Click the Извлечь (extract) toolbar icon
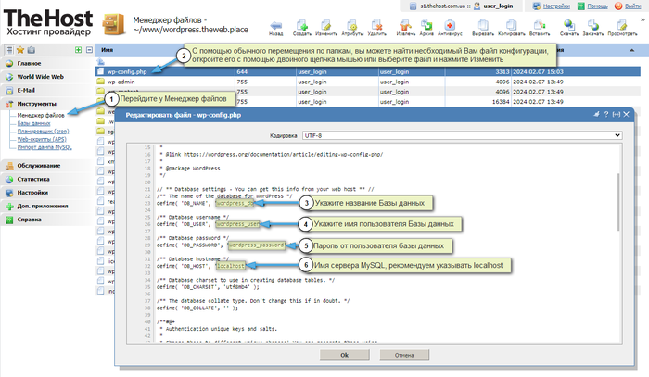This screenshot has height=377, width=649. coord(406,28)
